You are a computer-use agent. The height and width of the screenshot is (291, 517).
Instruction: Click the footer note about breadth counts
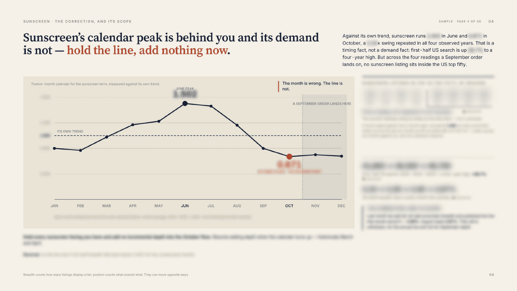106,275
